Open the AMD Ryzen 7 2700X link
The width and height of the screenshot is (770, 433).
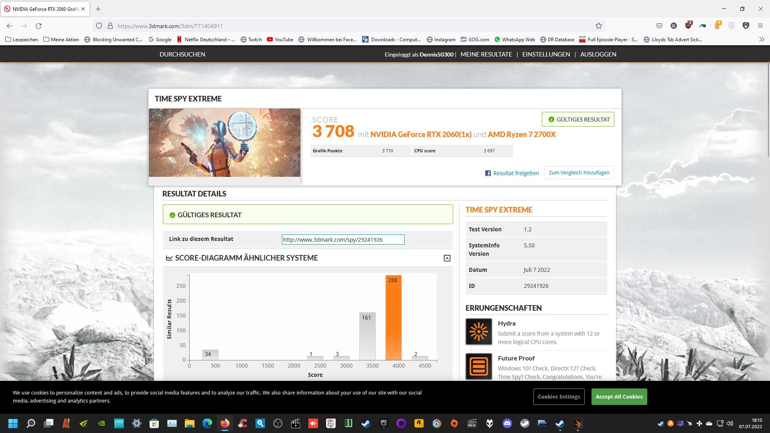pyautogui.click(x=521, y=134)
